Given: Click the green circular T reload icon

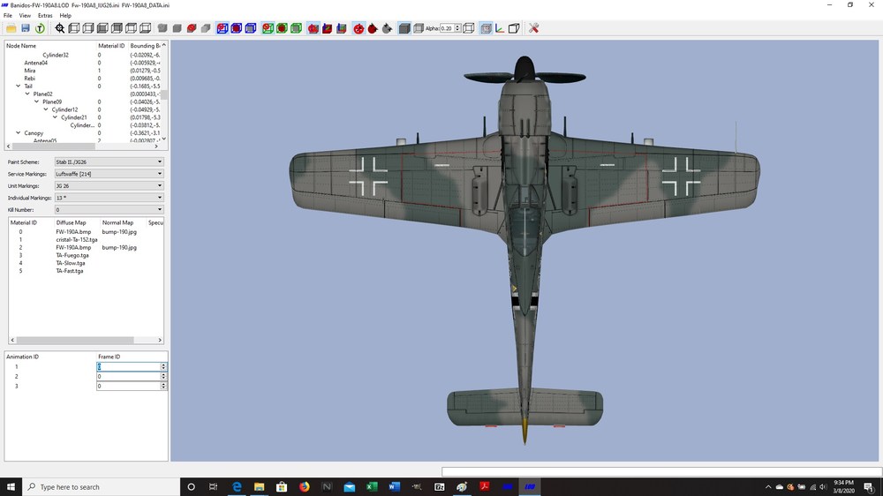Looking at the screenshot, I should pyautogui.click(x=40, y=28).
